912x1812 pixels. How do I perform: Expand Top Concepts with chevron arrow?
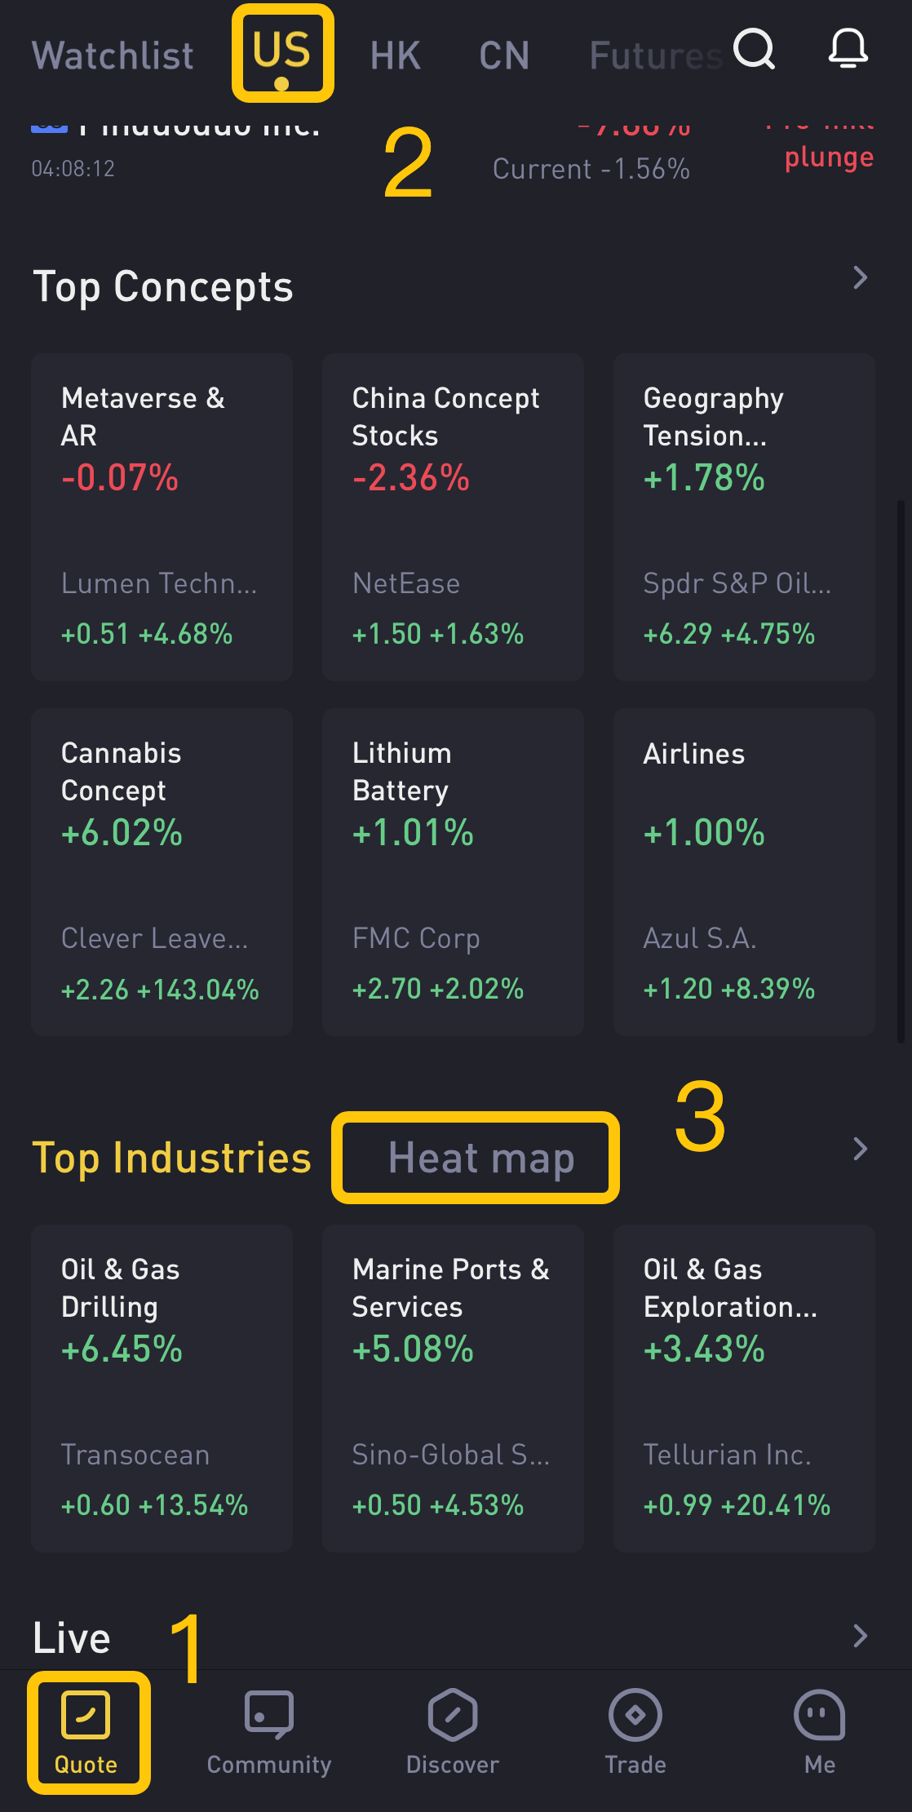point(860,278)
